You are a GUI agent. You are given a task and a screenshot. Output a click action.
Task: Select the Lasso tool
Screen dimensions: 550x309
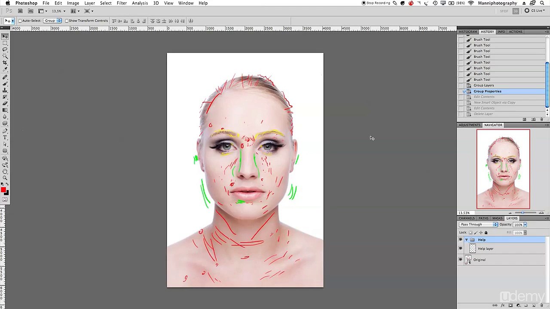5,49
